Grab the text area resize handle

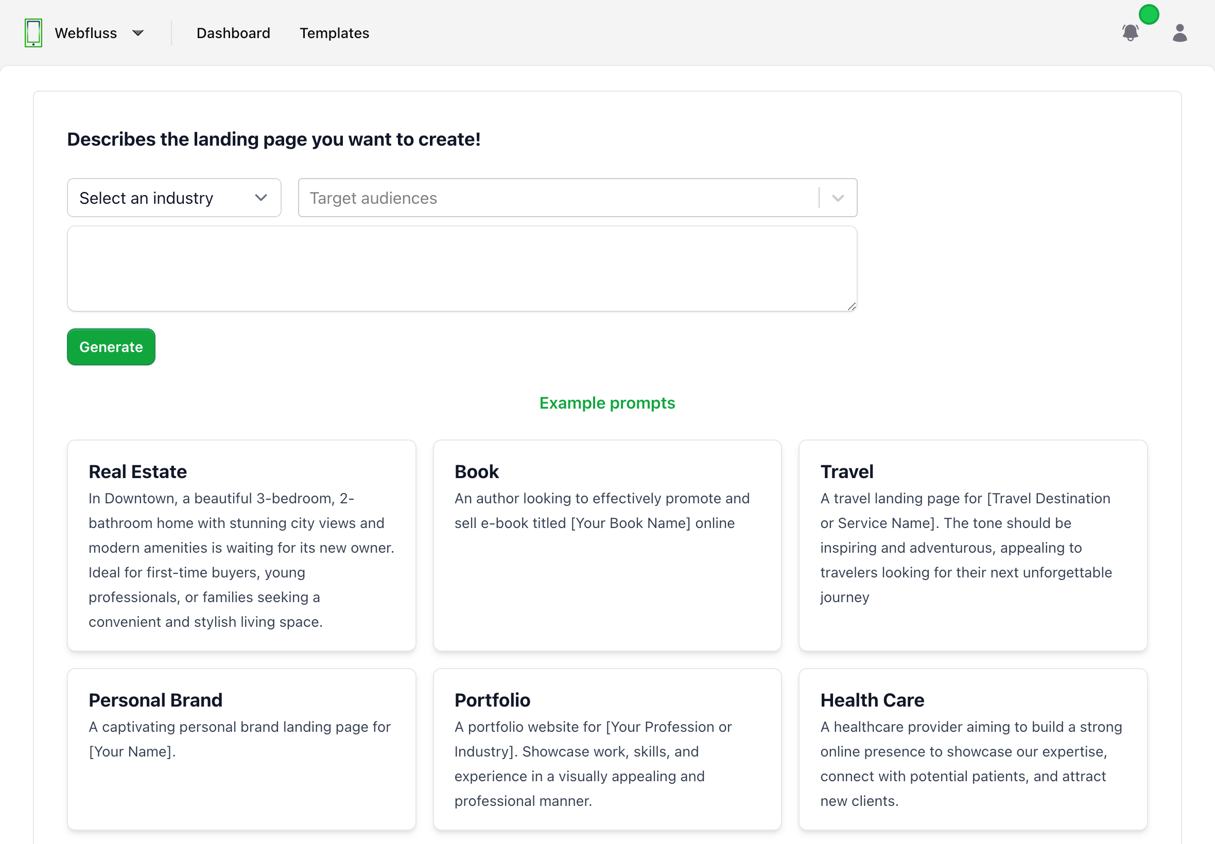851,306
